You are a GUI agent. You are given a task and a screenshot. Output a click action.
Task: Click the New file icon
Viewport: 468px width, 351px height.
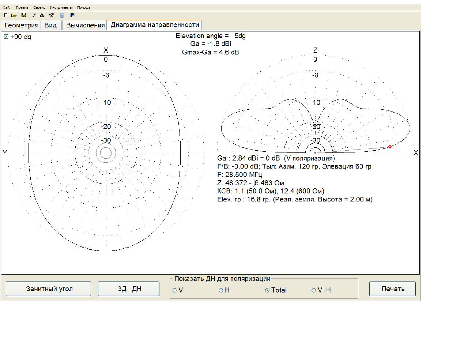pyautogui.click(x=6, y=15)
